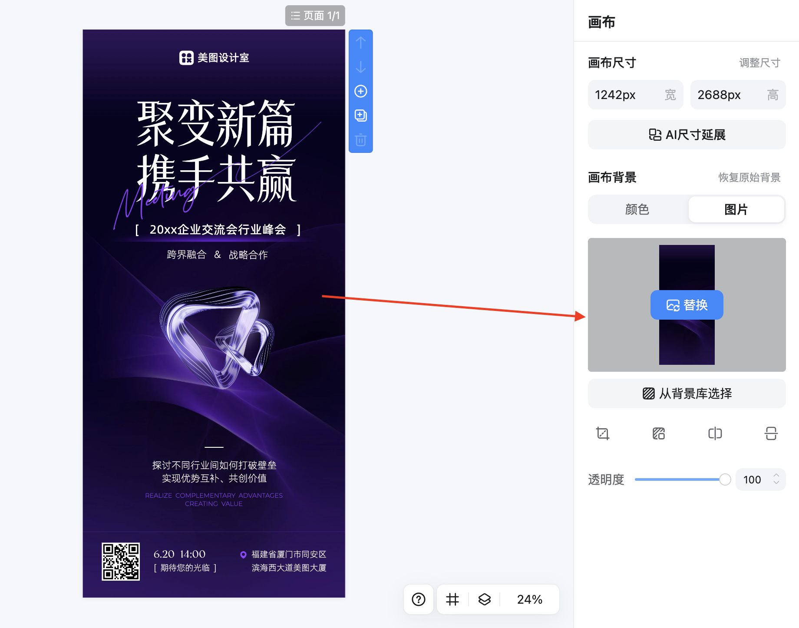Image resolution: width=799 pixels, height=628 pixels.
Task: Toggle the canvas grid icon
Action: [452, 599]
